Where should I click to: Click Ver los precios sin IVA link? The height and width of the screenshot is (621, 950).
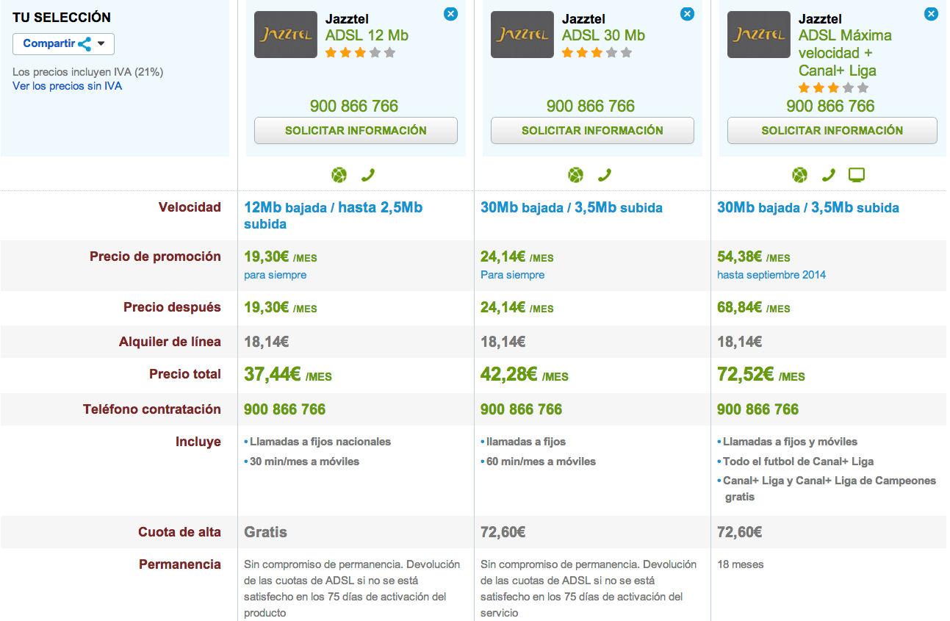click(68, 86)
